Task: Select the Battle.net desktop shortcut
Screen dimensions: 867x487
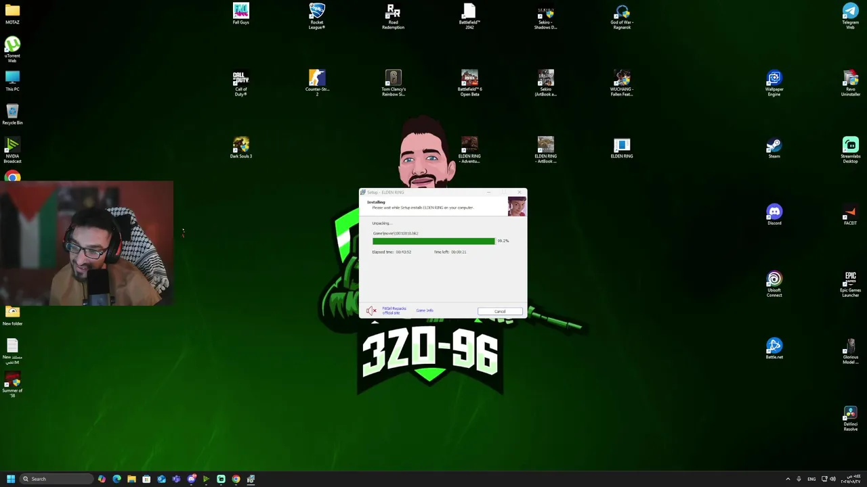Action: click(x=774, y=349)
